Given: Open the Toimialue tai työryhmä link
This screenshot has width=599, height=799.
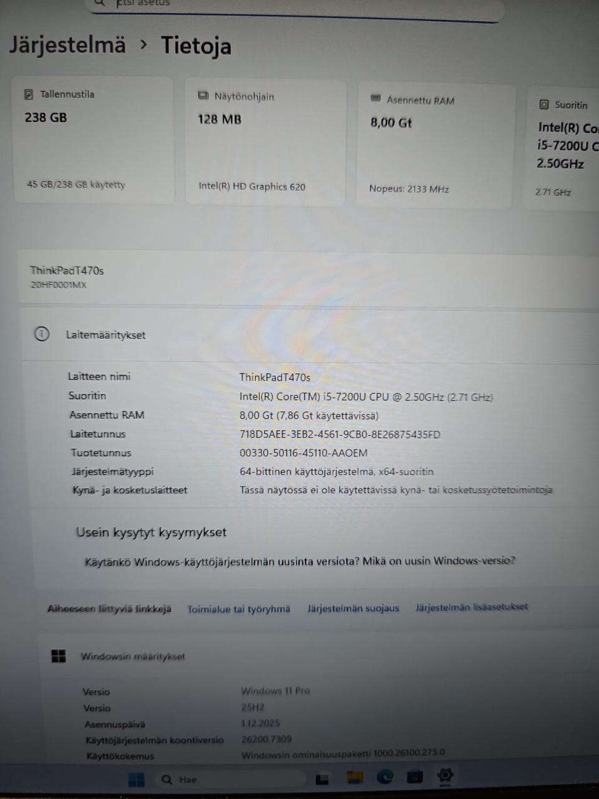Looking at the screenshot, I should click(238, 609).
